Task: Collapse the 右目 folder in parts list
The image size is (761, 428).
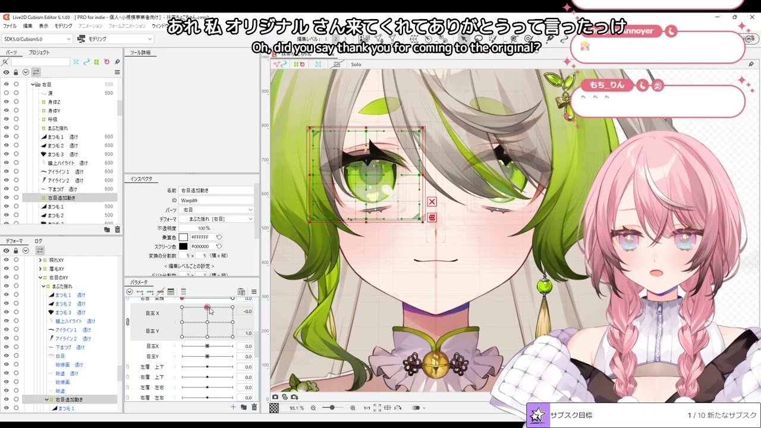Action: pyautogui.click(x=33, y=84)
